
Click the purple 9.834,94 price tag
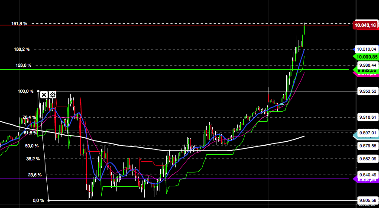click(366, 179)
